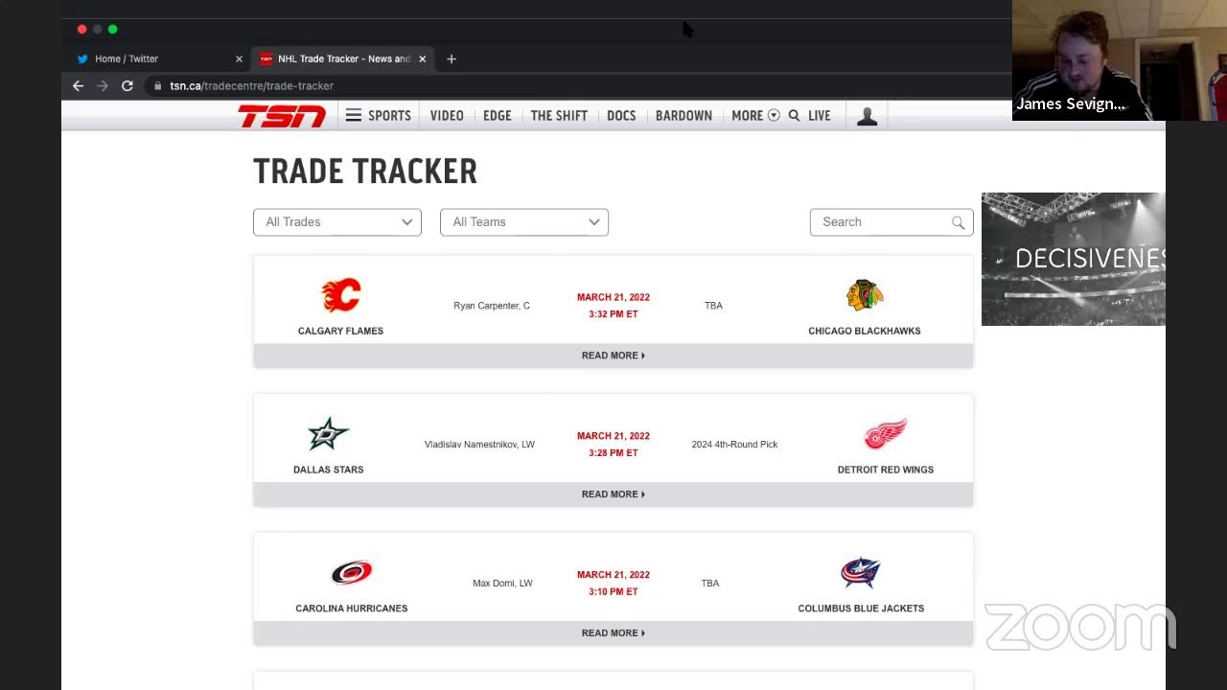Switch to the Home / Twitter tab
Image resolution: width=1227 pixels, height=690 pixels.
pos(159,58)
